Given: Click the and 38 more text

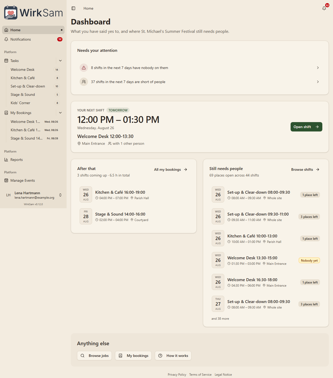Looking at the screenshot, I should (x=220, y=319).
